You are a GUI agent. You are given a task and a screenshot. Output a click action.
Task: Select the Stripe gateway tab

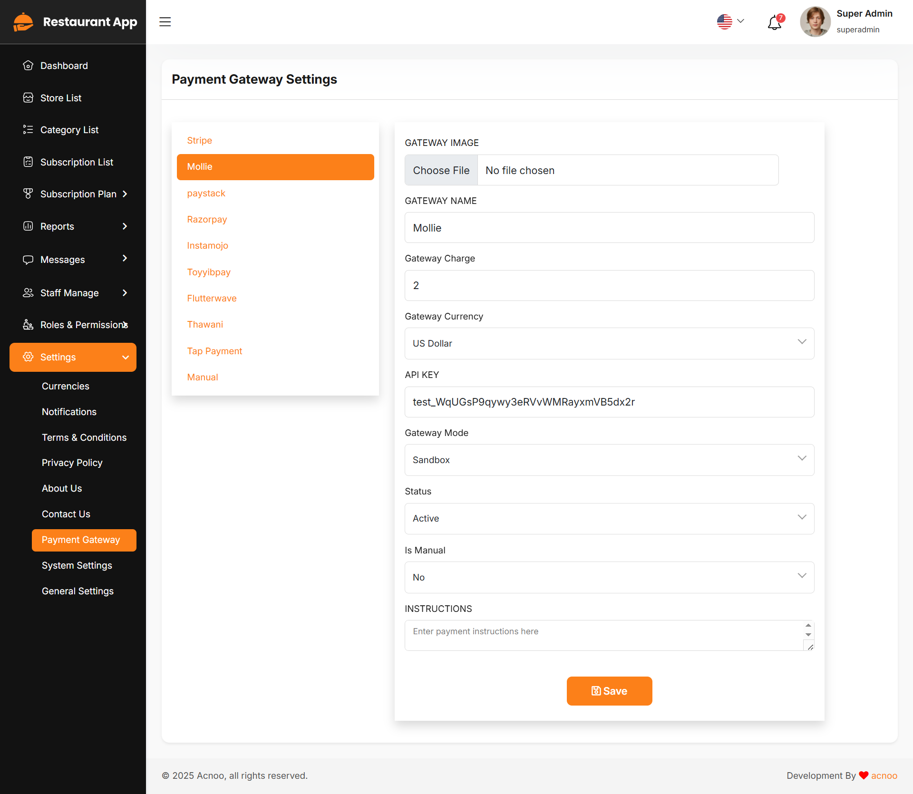tap(199, 141)
